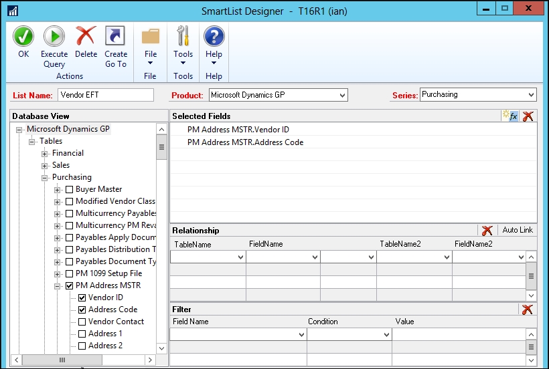Select the Payables Document Ty tree item
Image resolution: width=549 pixels, height=369 pixels.
coord(116,261)
